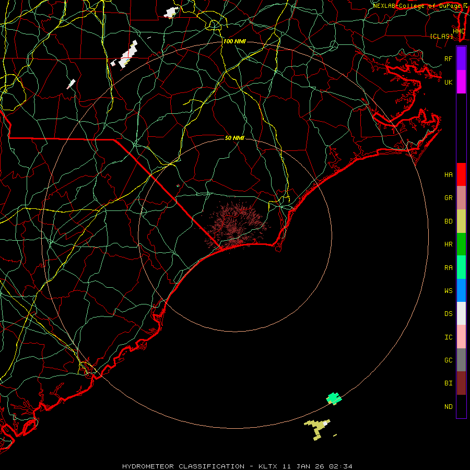
Task: Click the ND legend label
Action: pos(449,407)
